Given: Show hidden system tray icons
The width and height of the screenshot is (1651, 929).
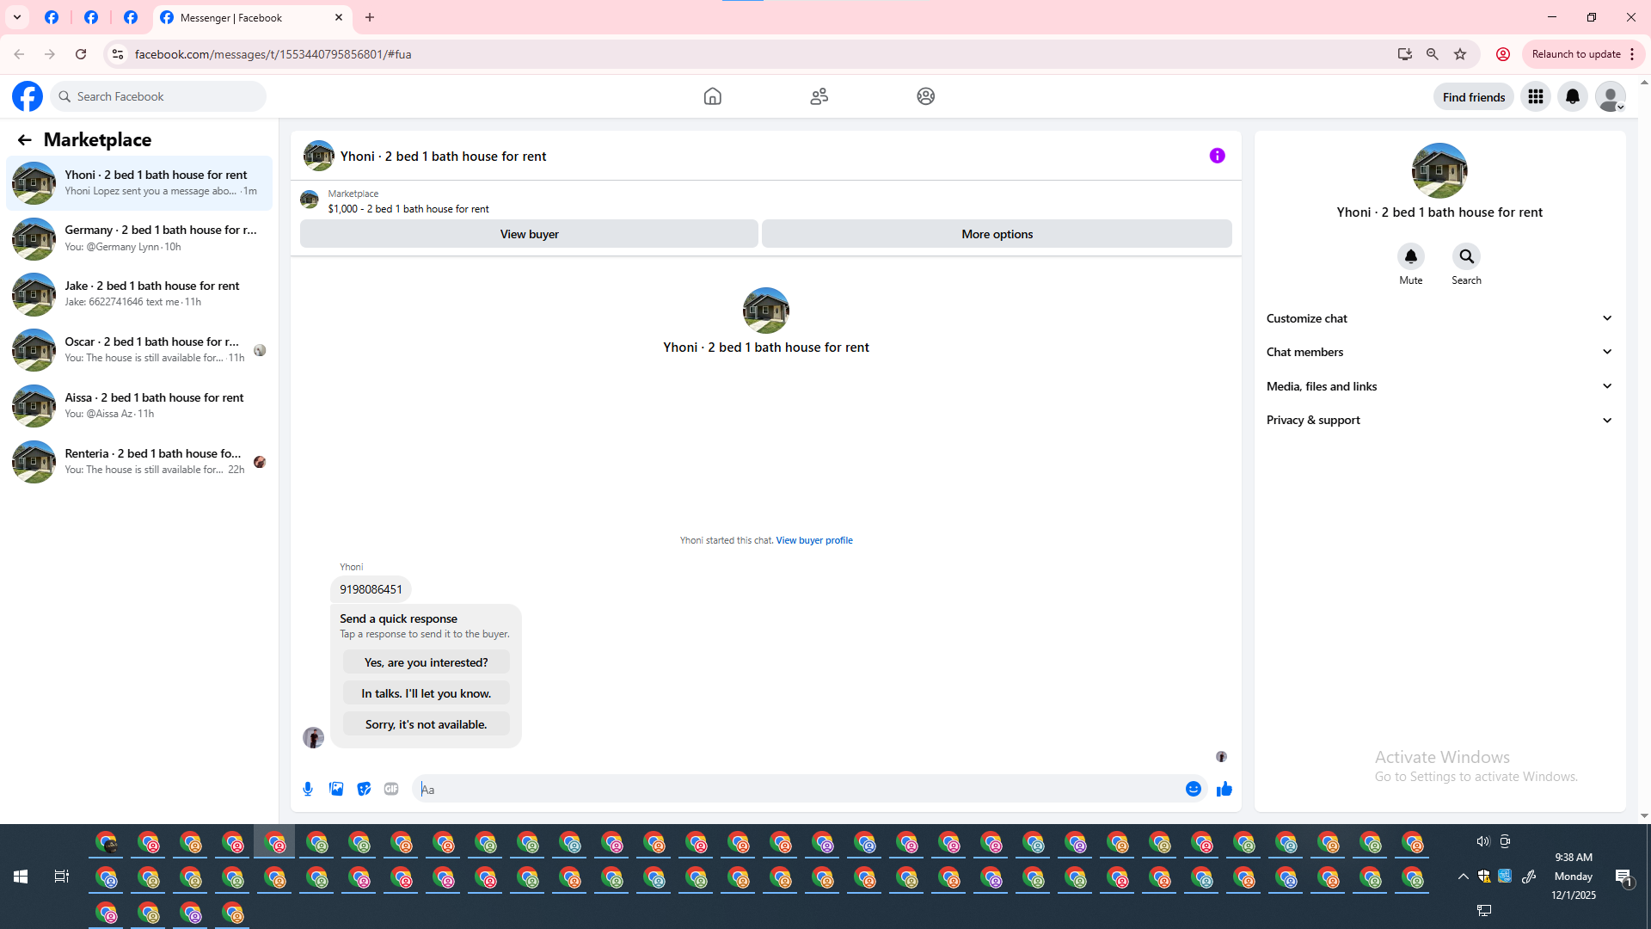Looking at the screenshot, I should pyautogui.click(x=1463, y=877).
